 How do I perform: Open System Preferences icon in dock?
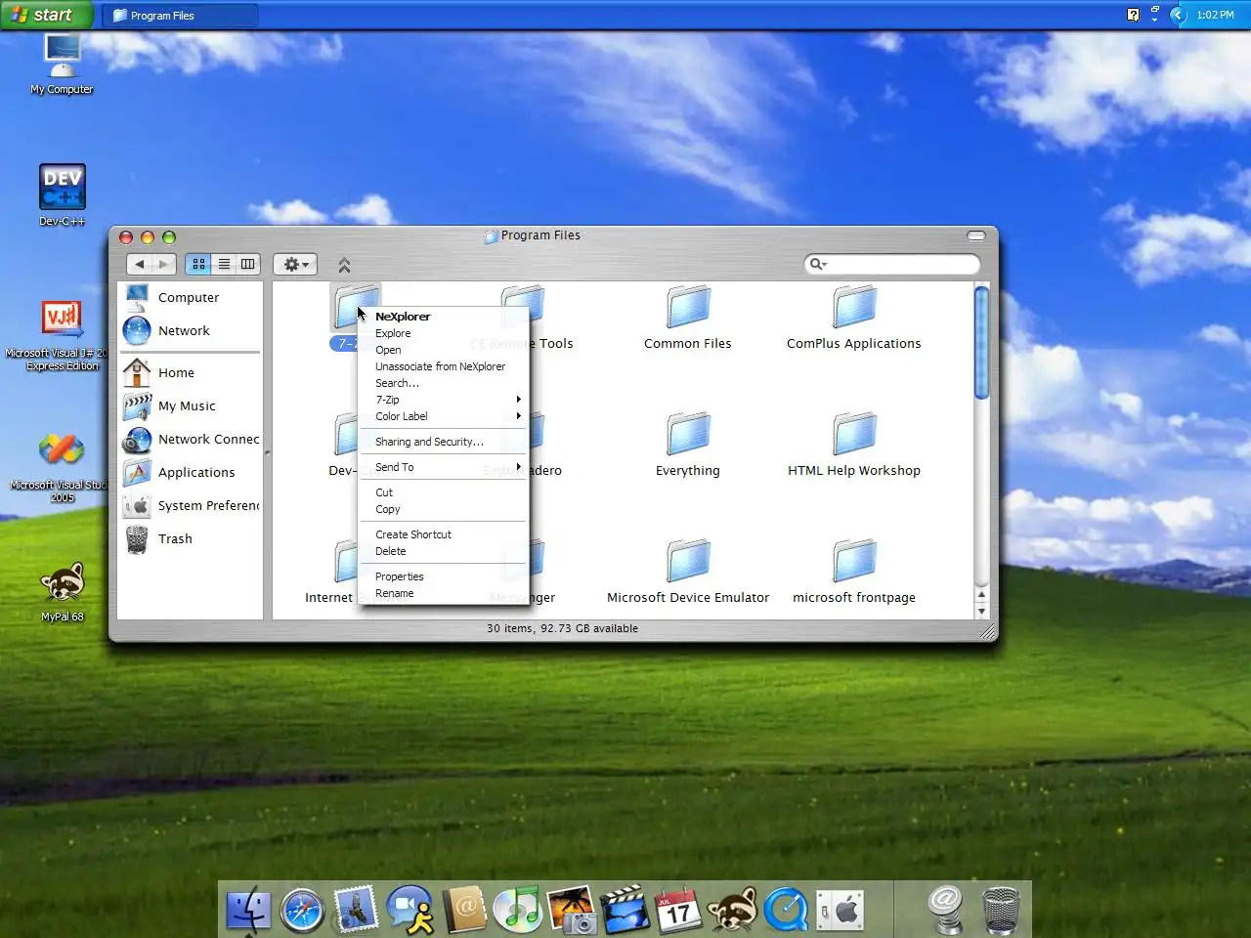coord(841,910)
